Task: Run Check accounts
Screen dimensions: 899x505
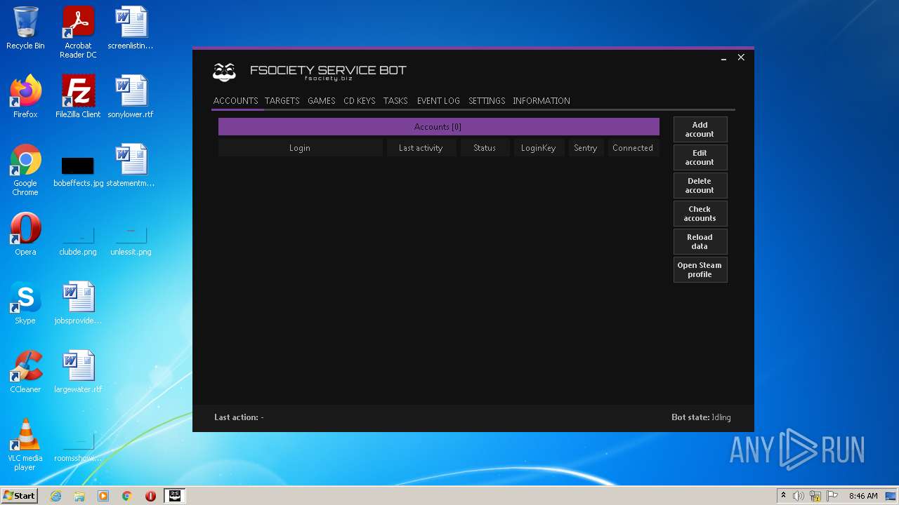Action: point(700,214)
